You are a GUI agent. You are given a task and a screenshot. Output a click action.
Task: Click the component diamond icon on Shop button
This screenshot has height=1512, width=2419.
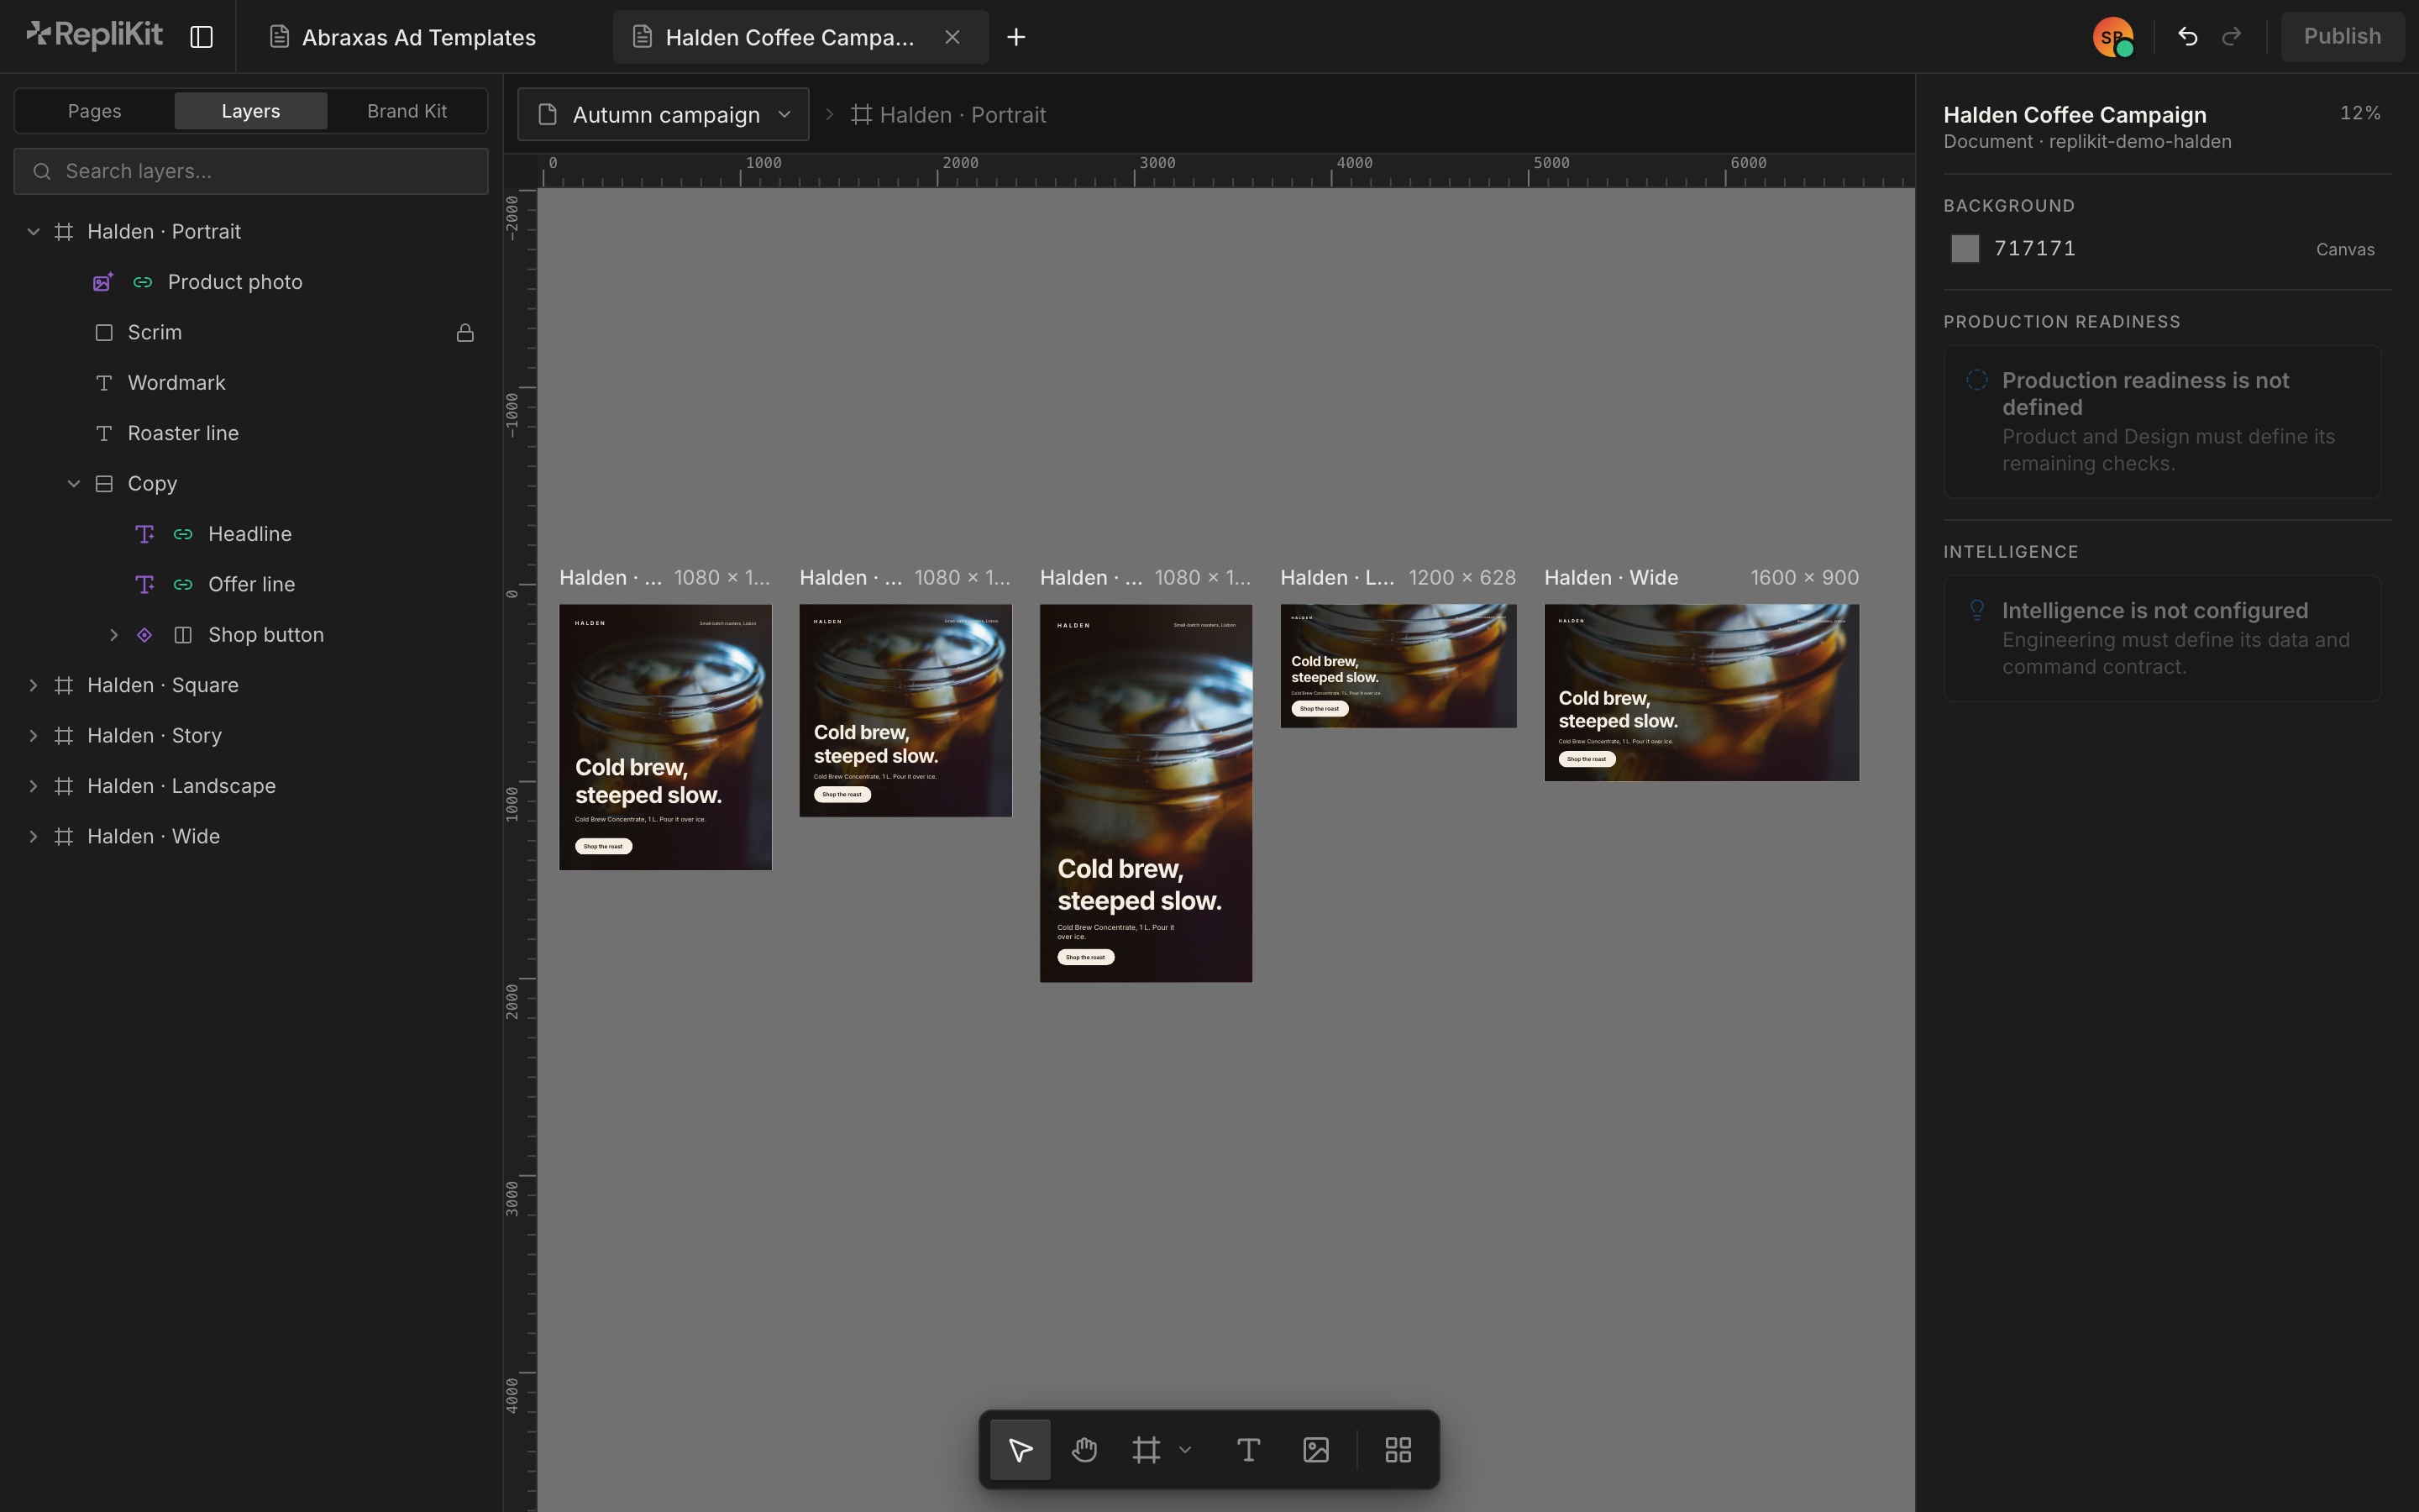tap(144, 635)
